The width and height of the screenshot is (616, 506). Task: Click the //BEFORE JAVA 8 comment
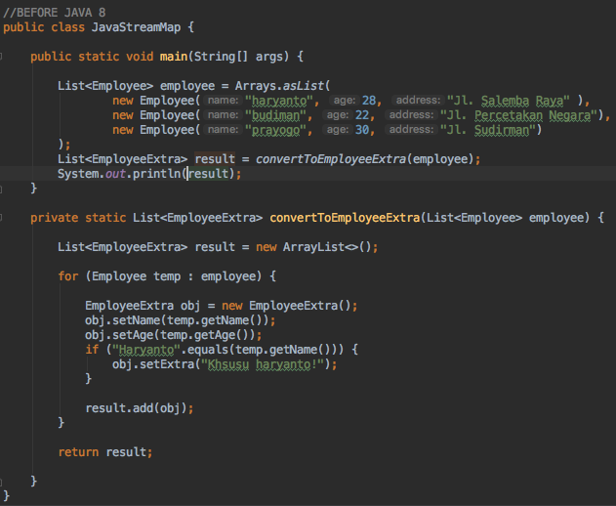[55, 13]
